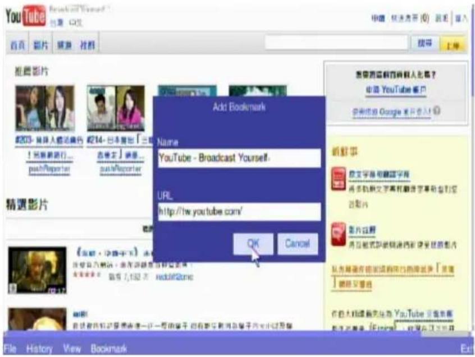Screen dimensions: 475x357
Task: Click the yellow upload button
Action: click(453, 45)
